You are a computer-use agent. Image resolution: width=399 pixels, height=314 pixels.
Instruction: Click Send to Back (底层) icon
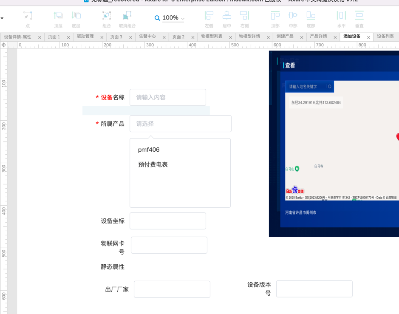click(x=76, y=16)
